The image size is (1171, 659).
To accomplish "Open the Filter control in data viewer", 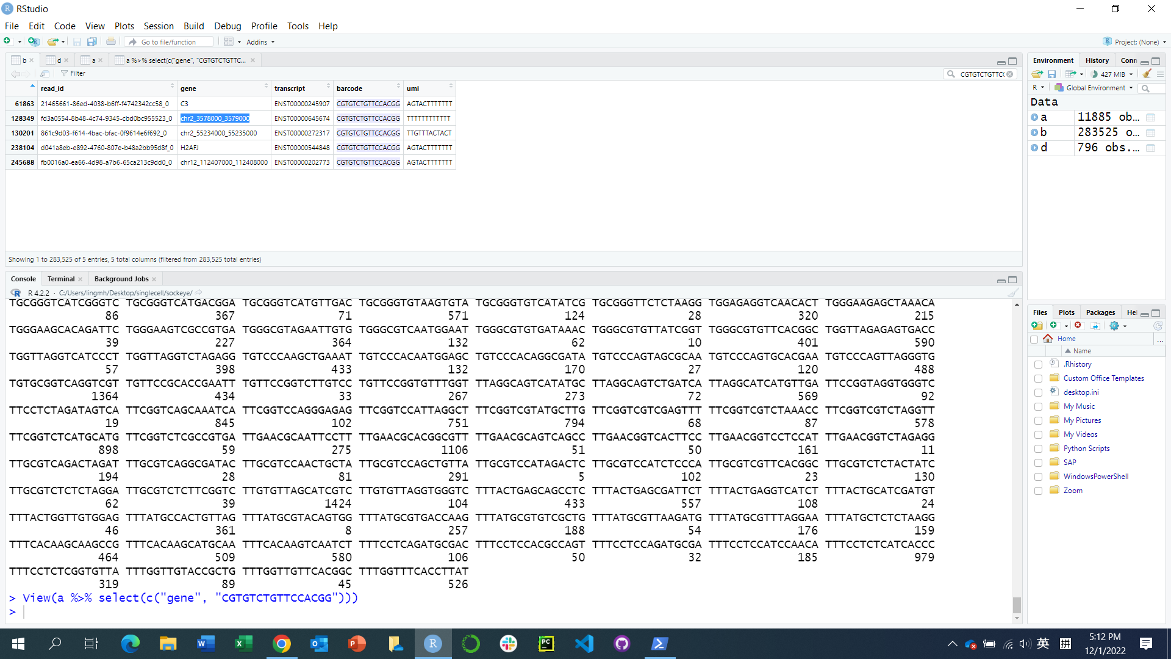I will tap(73, 73).
